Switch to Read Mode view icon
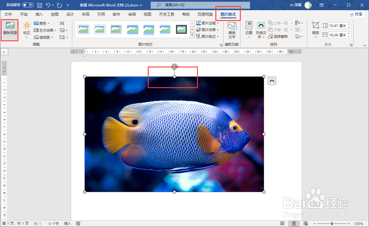 (282, 224)
